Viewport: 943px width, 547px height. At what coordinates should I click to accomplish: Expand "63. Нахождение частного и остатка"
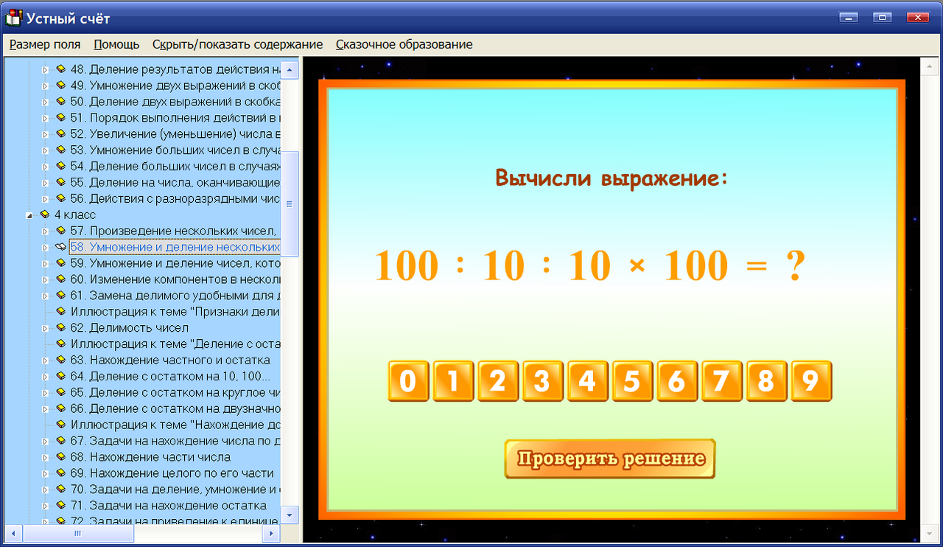[x=44, y=360]
